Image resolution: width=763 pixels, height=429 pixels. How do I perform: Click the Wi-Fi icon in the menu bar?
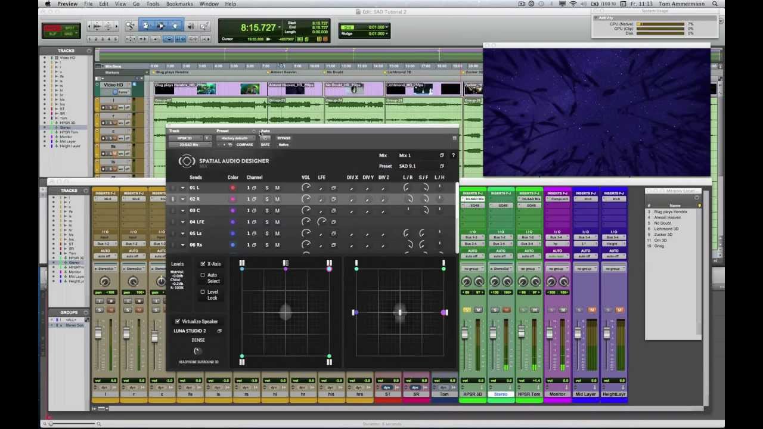pyautogui.click(x=573, y=4)
